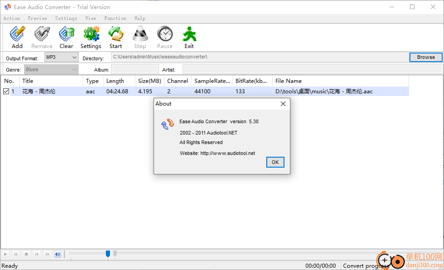
Task: Click the Type column header
Action: (93, 81)
